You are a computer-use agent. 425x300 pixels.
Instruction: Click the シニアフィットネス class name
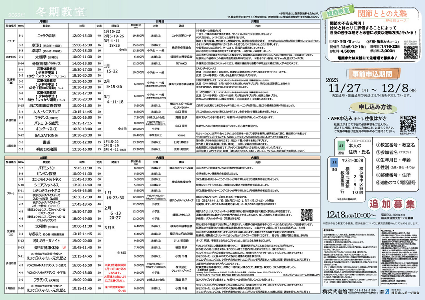46,185
